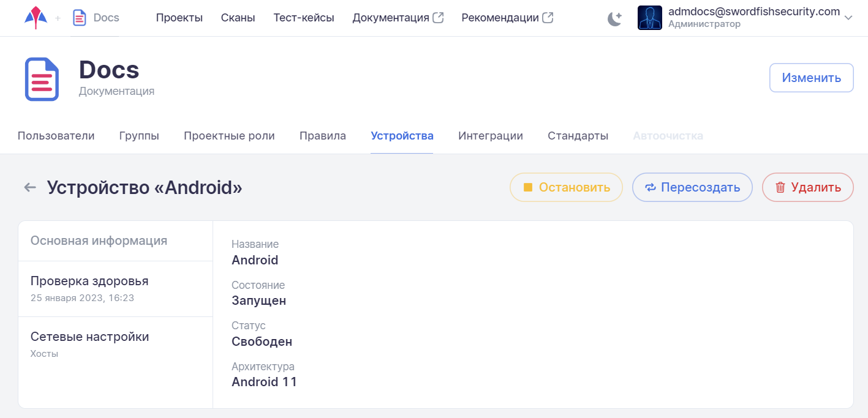Image resolution: width=868 pixels, height=418 pixels.
Task: Open Тест-кейсы in the top navigation
Action: coord(304,18)
